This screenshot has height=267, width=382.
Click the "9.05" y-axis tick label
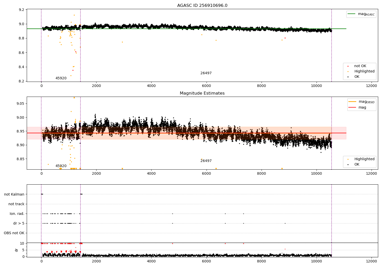tap(21, 104)
